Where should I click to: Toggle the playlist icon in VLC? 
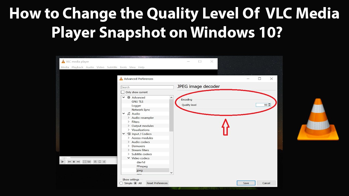pyautogui.click(x=95, y=162)
